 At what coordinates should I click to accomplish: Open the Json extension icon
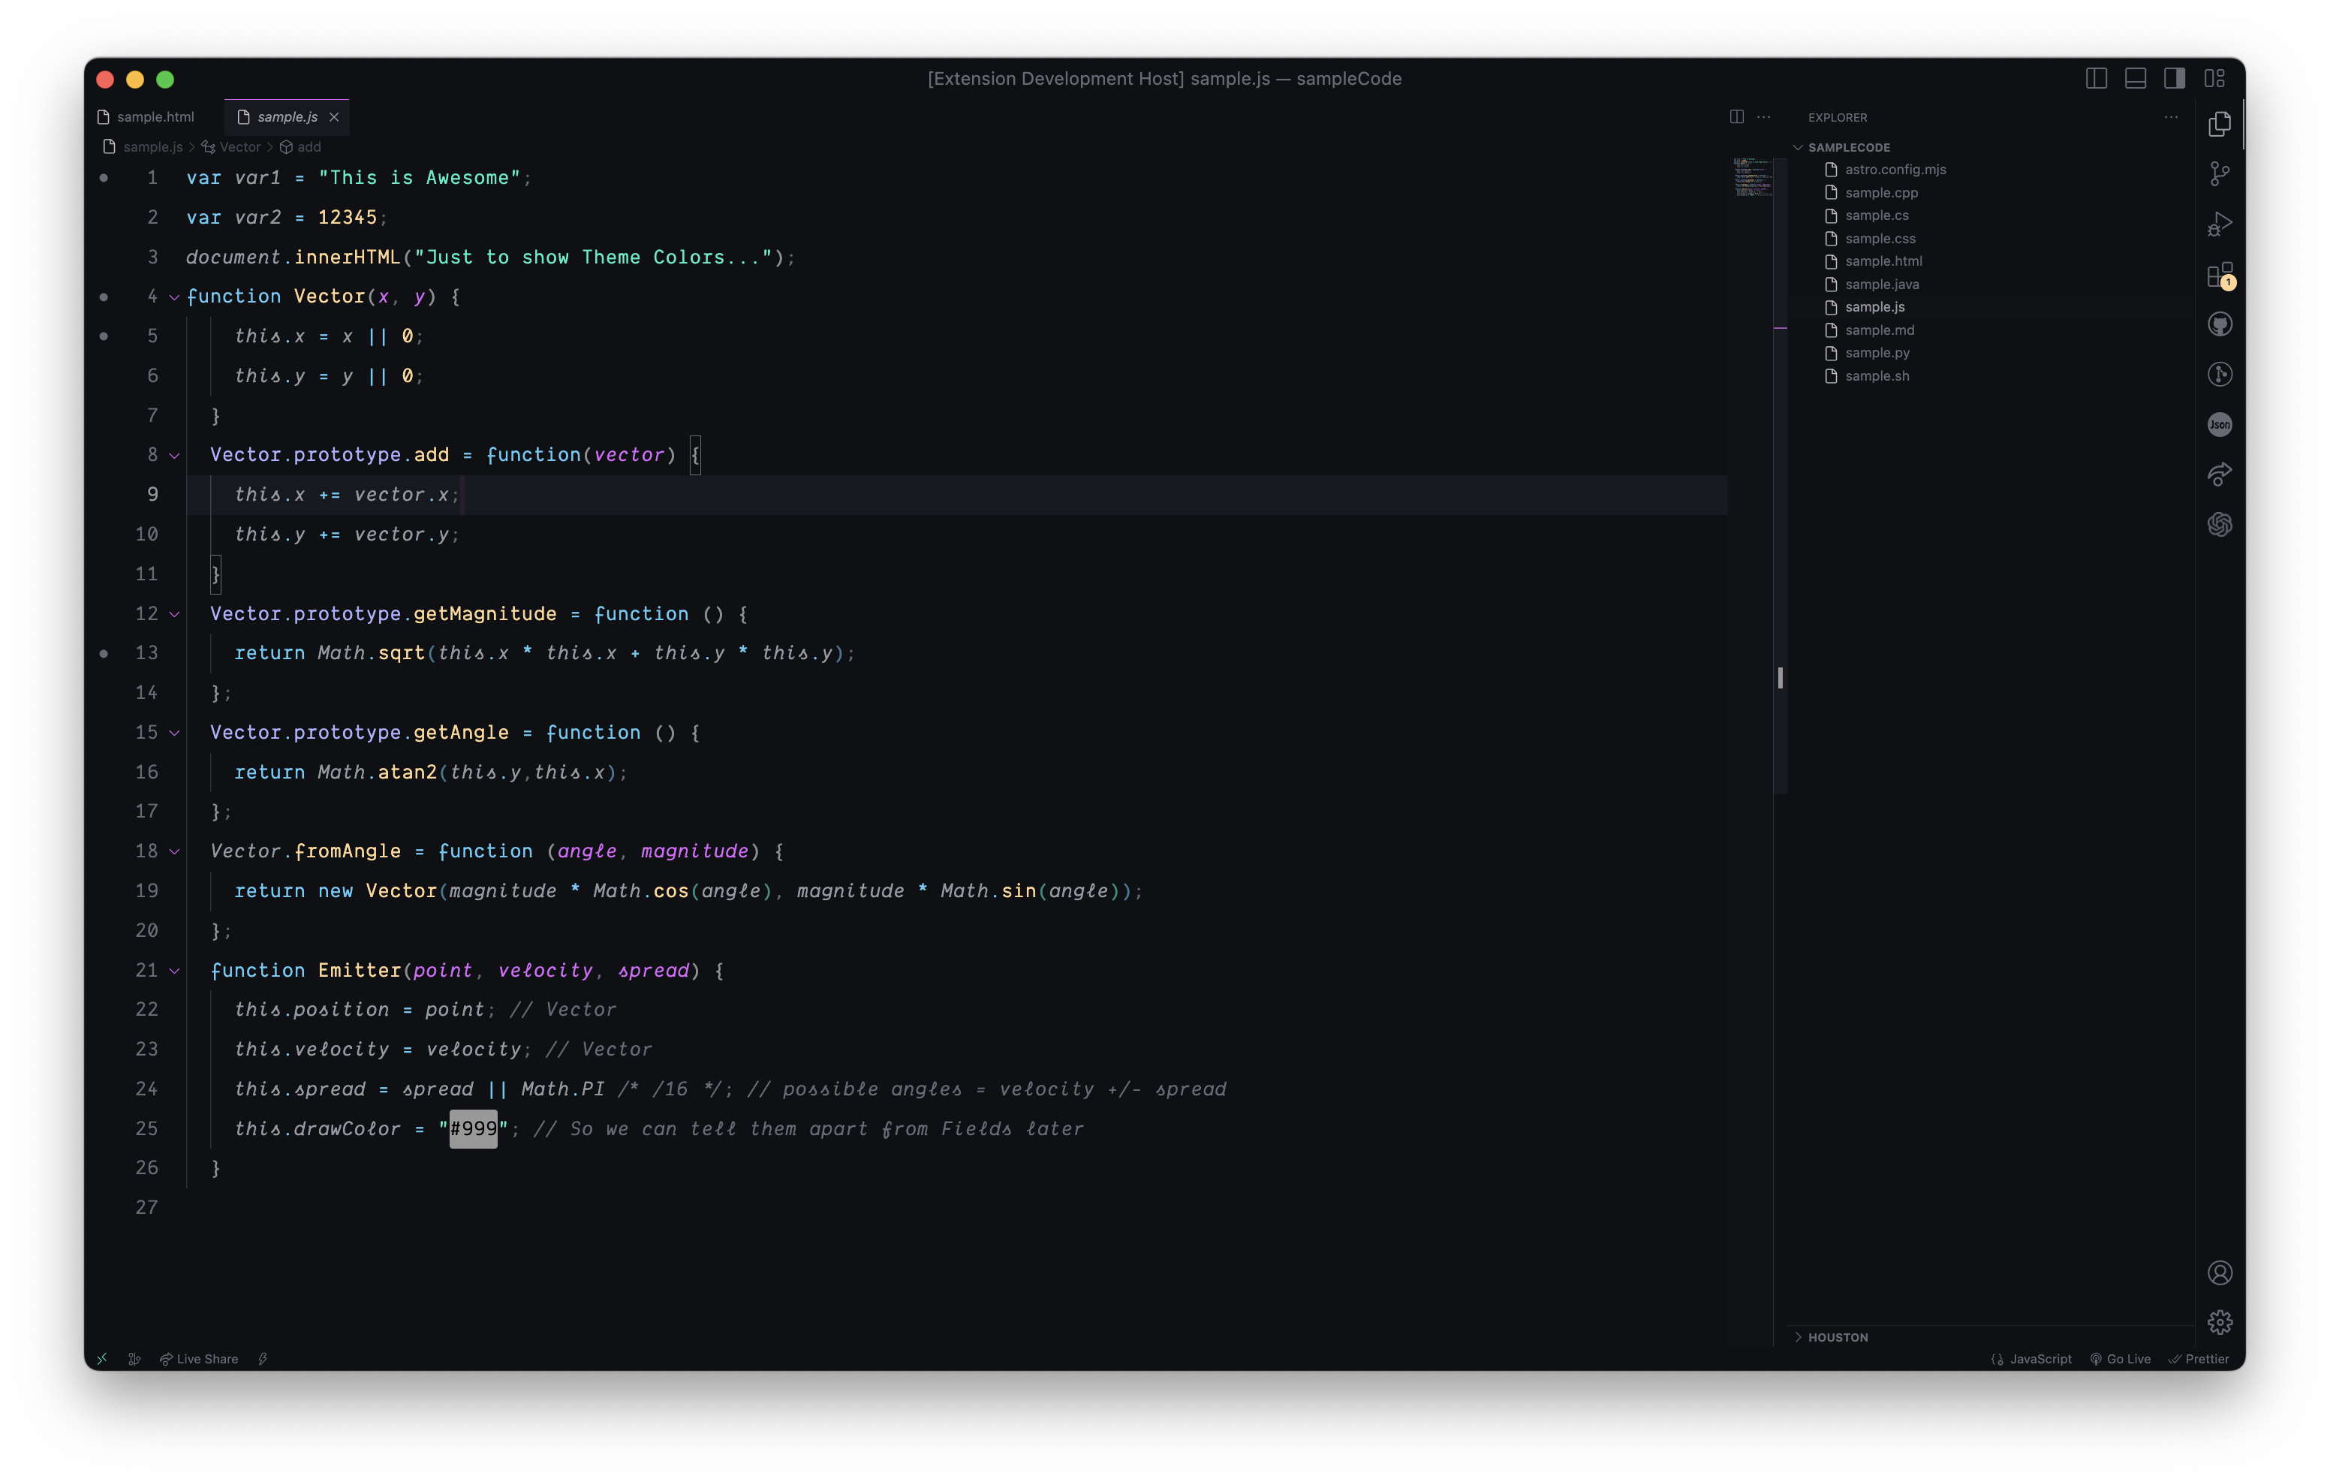(2220, 424)
